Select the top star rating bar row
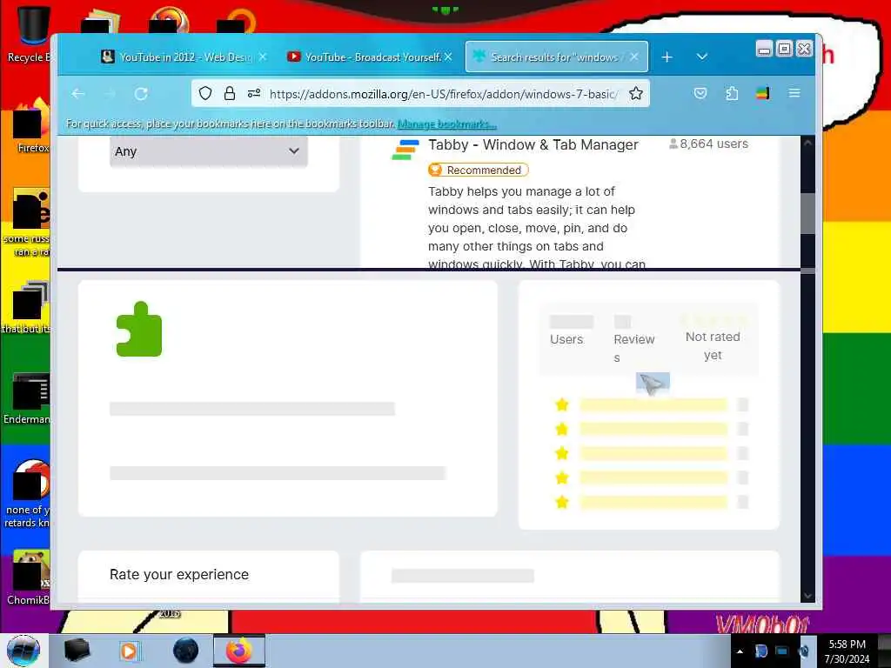891x668 pixels. [x=651, y=405]
